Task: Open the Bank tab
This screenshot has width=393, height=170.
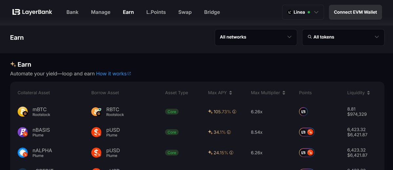Action: (x=72, y=12)
